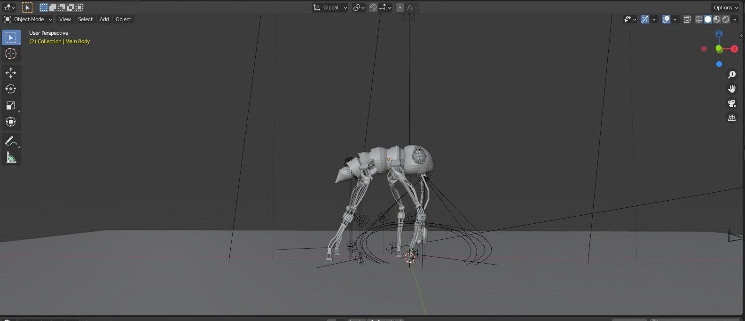Switch to the Scale tool

pyautogui.click(x=11, y=105)
